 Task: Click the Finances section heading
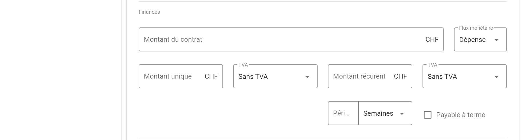point(149,12)
